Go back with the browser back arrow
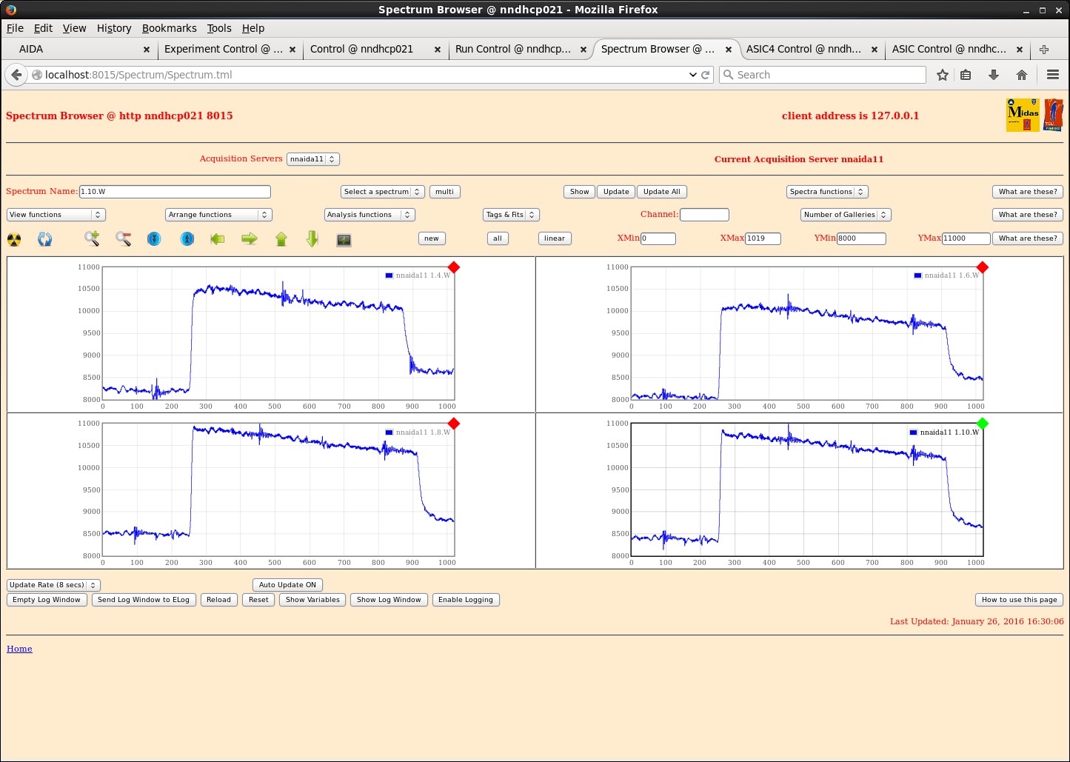 click(16, 75)
